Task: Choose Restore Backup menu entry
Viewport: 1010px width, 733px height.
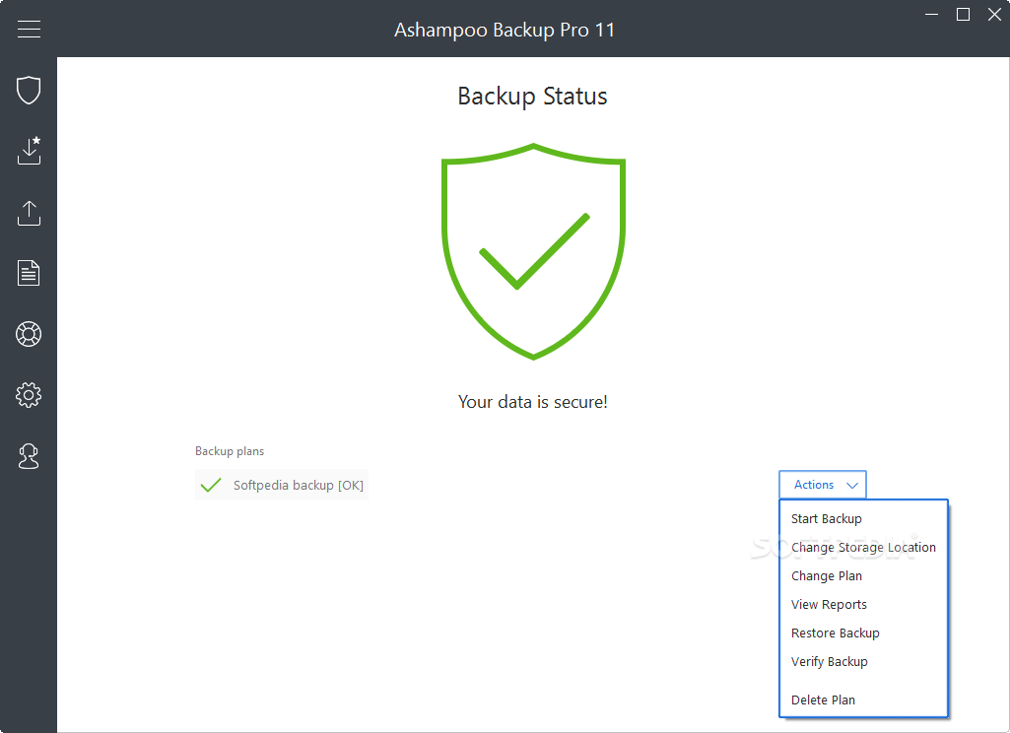Action: tap(836, 633)
